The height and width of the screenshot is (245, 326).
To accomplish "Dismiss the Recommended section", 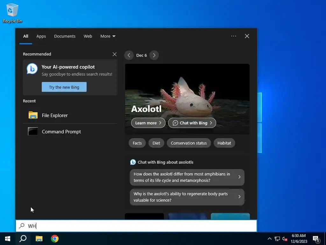I will (x=115, y=54).
